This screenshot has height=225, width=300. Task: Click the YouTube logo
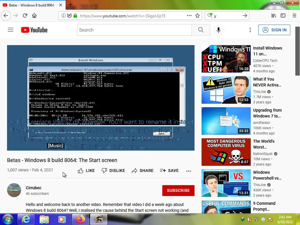click(x=34, y=30)
